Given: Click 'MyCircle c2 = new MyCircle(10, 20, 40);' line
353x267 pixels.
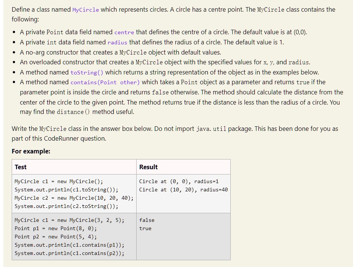Looking at the screenshot, I should (74, 198).
